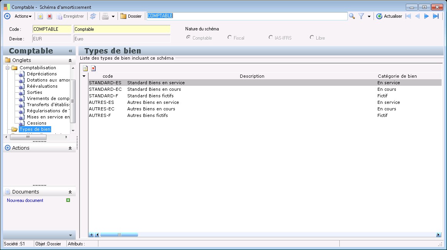
Task: Open the Sorties tree item
Action: point(35,92)
